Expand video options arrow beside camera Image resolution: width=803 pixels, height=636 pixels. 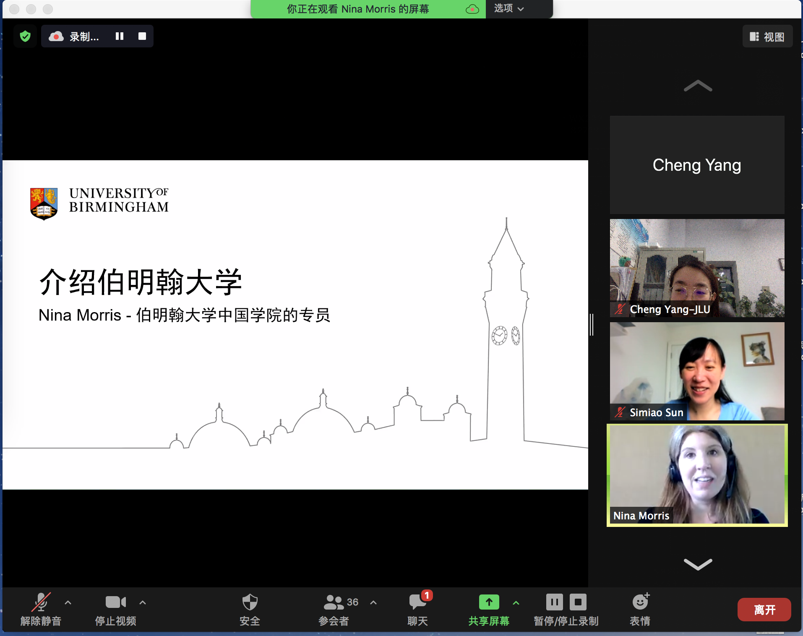[143, 602]
